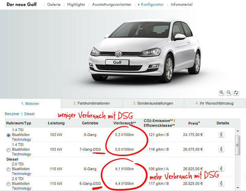
Task: Switch to the 1. Motoren tab
Action: [x=30, y=104]
